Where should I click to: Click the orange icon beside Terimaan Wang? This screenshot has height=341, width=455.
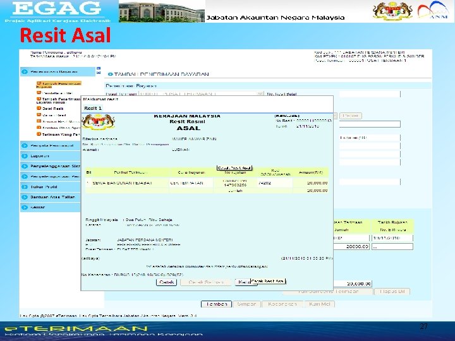[39, 135]
